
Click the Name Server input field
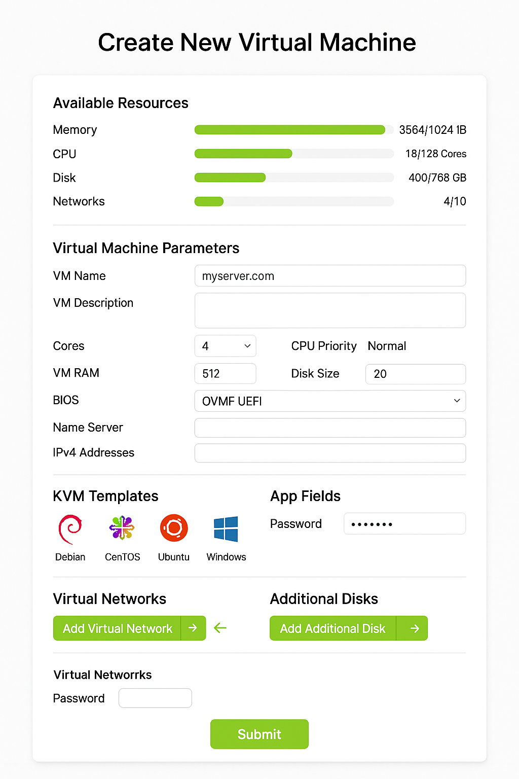click(330, 428)
